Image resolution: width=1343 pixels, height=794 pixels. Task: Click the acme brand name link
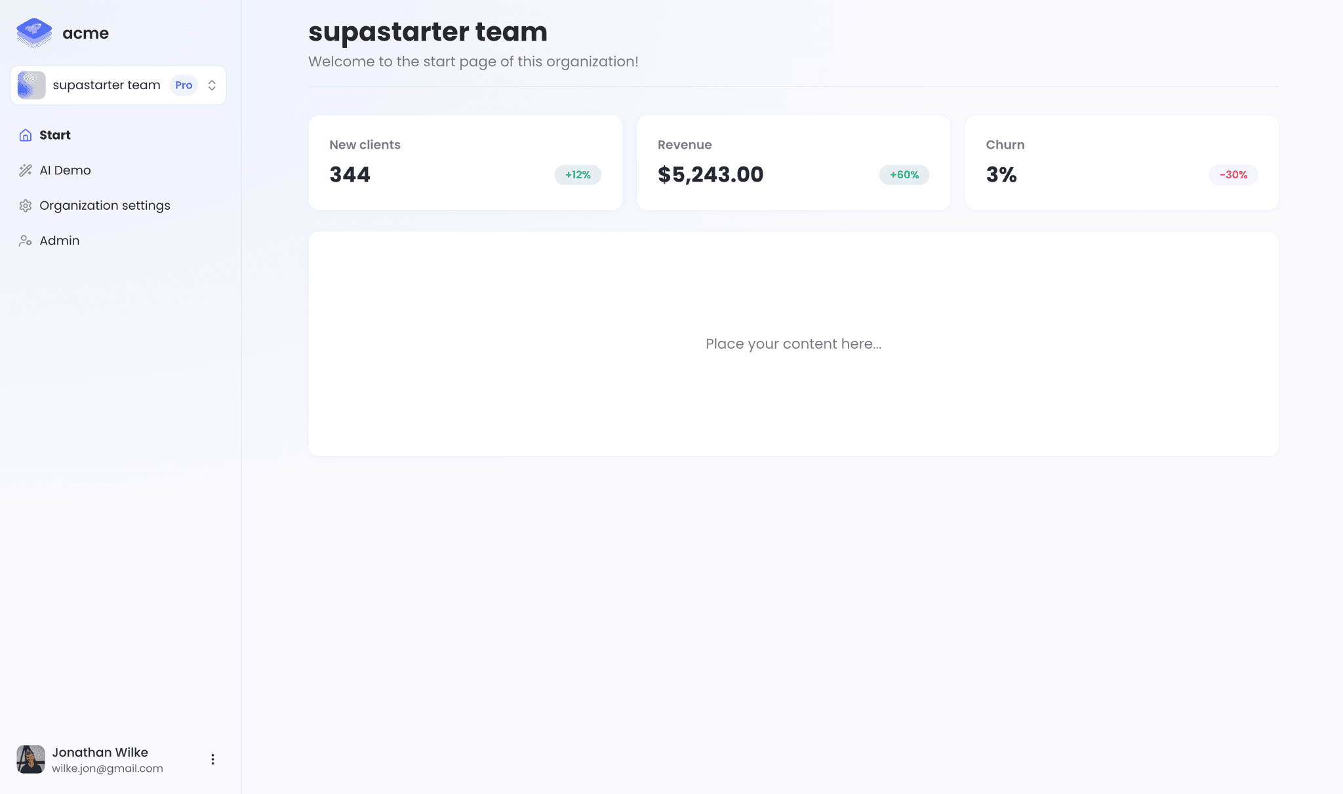85,32
